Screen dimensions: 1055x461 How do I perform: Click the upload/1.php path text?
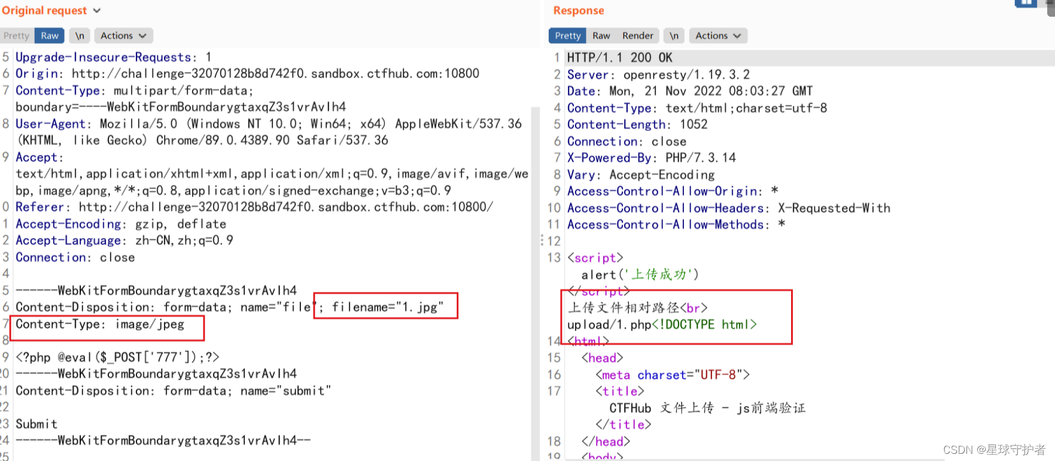point(609,325)
